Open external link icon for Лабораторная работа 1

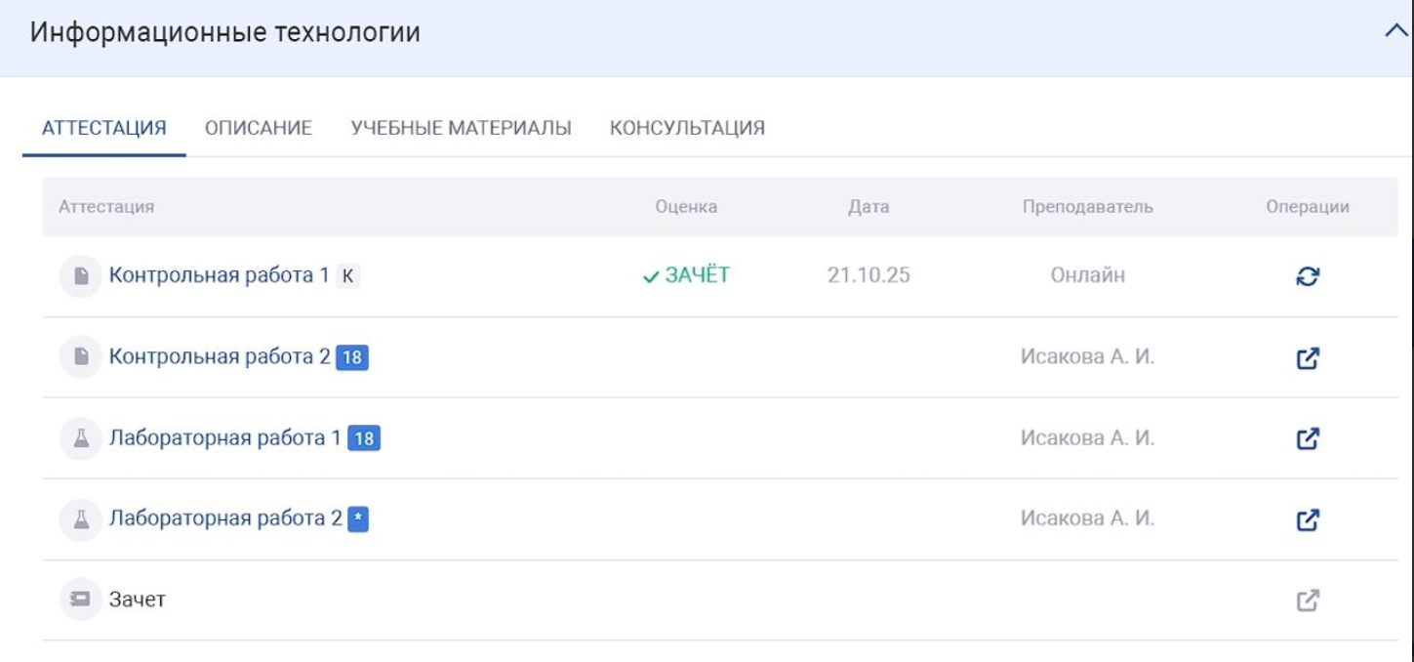(x=1308, y=439)
